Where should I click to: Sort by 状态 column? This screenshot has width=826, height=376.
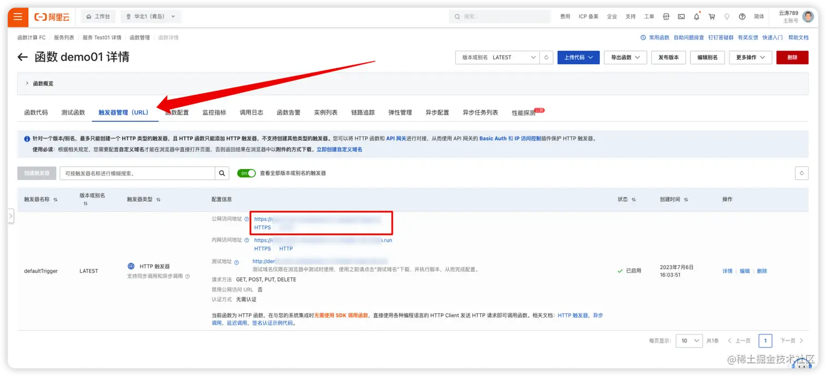coord(634,200)
